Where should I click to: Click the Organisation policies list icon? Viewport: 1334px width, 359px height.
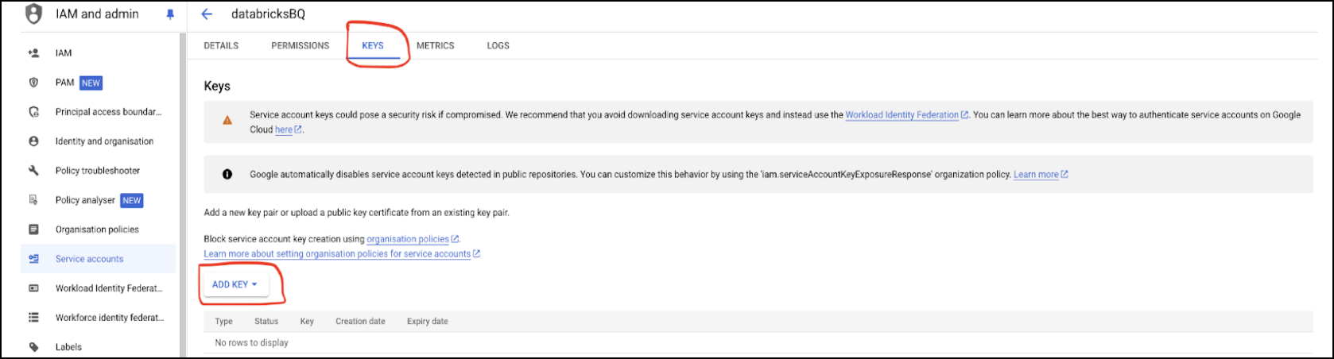pos(33,230)
